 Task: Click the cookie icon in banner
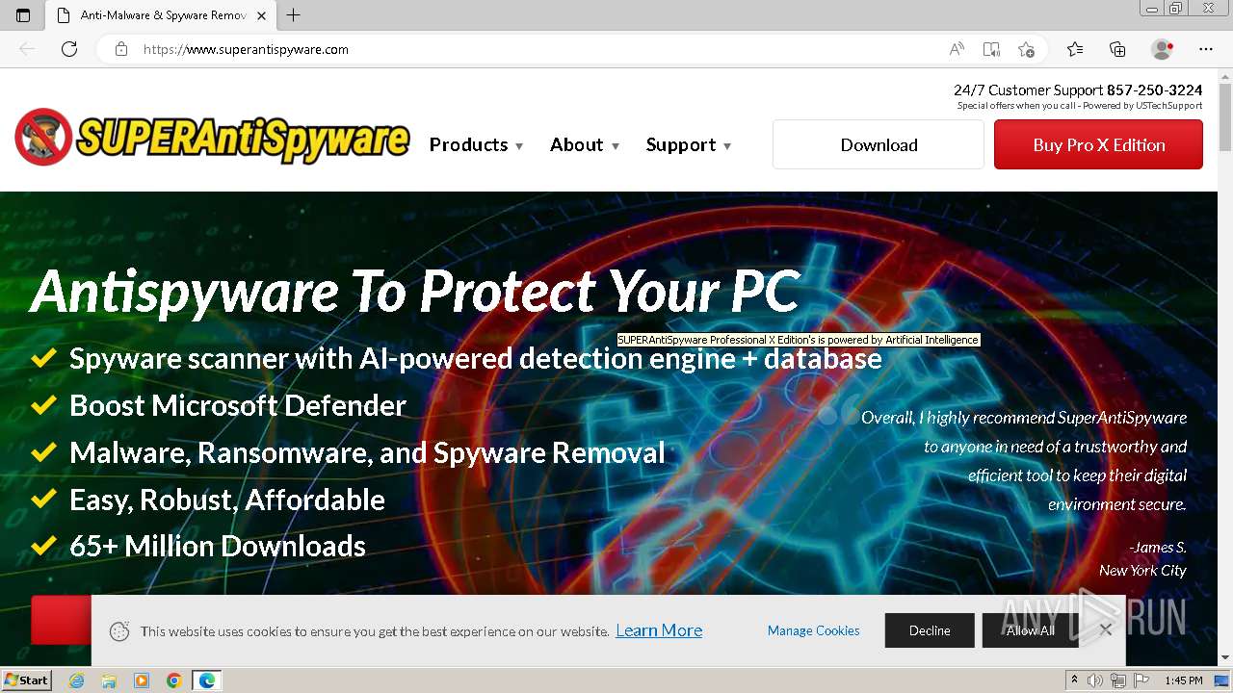(x=119, y=631)
